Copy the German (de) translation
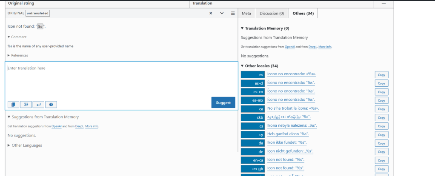435x176 pixels. [x=381, y=151]
